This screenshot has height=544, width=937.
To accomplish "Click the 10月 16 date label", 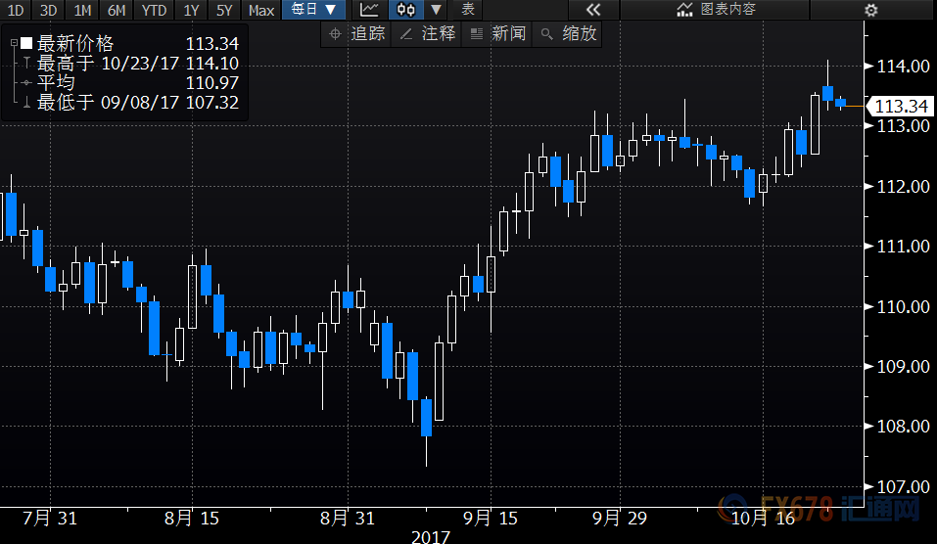I will (x=763, y=518).
